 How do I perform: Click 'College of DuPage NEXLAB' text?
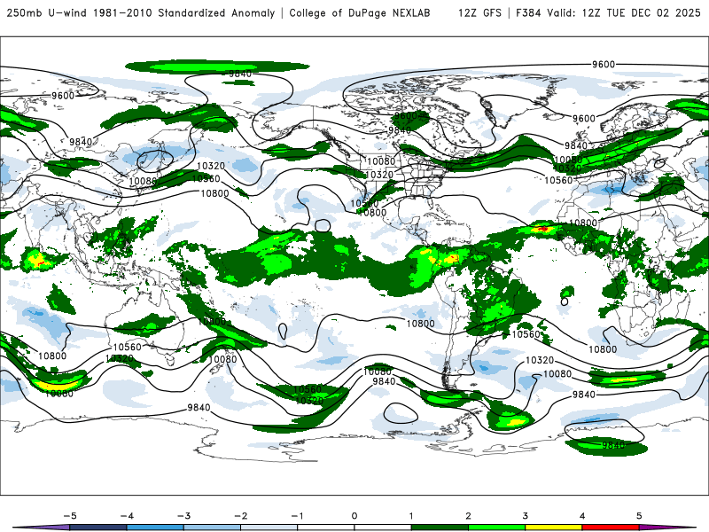[x=360, y=12]
